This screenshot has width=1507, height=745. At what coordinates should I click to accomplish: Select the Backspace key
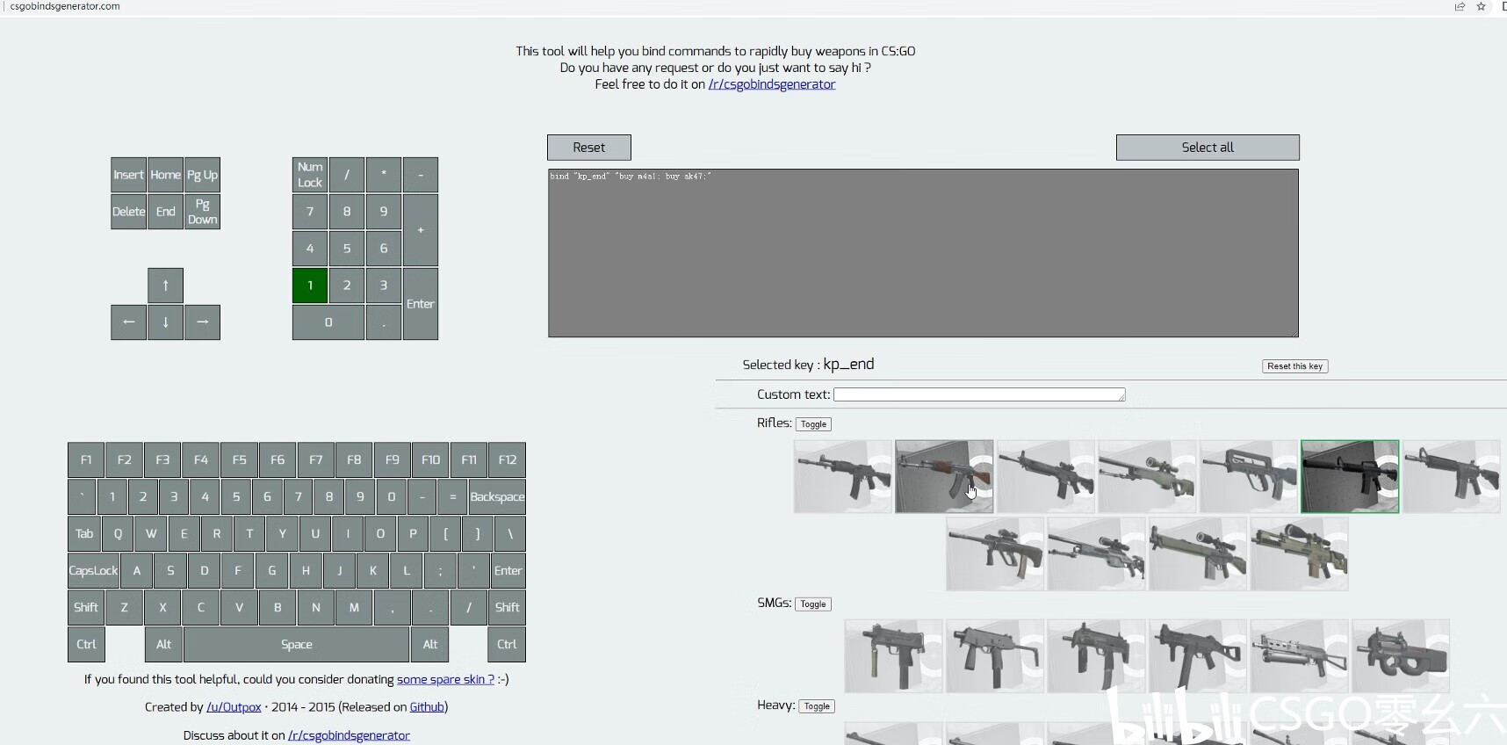(497, 496)
